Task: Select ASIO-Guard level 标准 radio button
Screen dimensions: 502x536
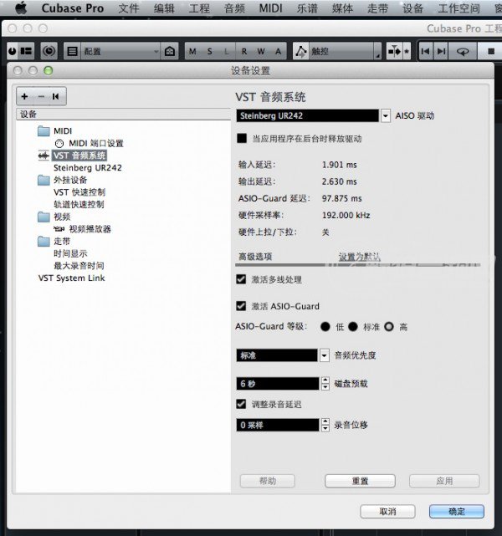Action: point(353,327)
